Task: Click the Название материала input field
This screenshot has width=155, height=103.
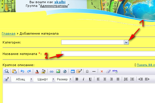Action: [x=108, y=54]
